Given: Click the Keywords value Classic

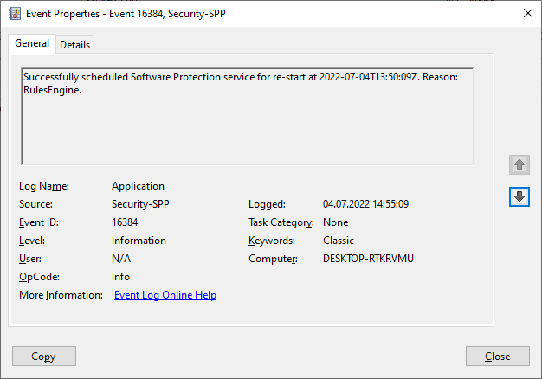Looking at the screenshot, I should [339, 241].
